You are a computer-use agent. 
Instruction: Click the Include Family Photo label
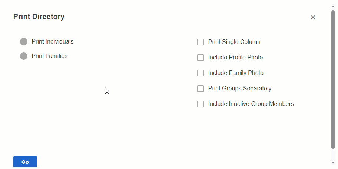[236, 73]
